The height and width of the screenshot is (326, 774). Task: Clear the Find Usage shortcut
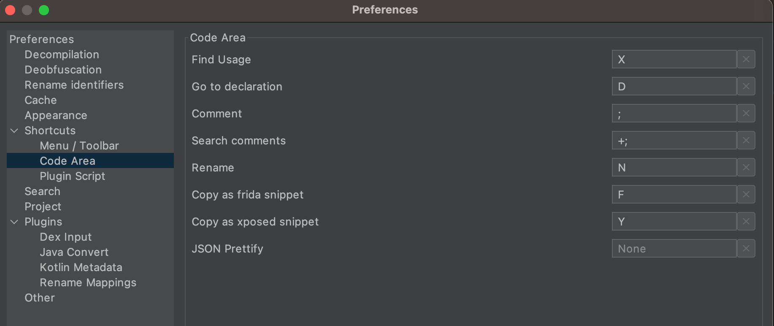point(746,59)
